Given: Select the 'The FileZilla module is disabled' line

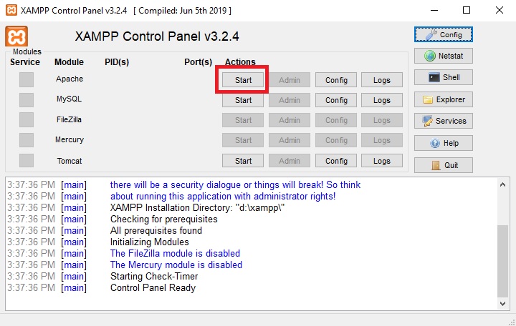Looking at the screenshot, I should (175, 254).
